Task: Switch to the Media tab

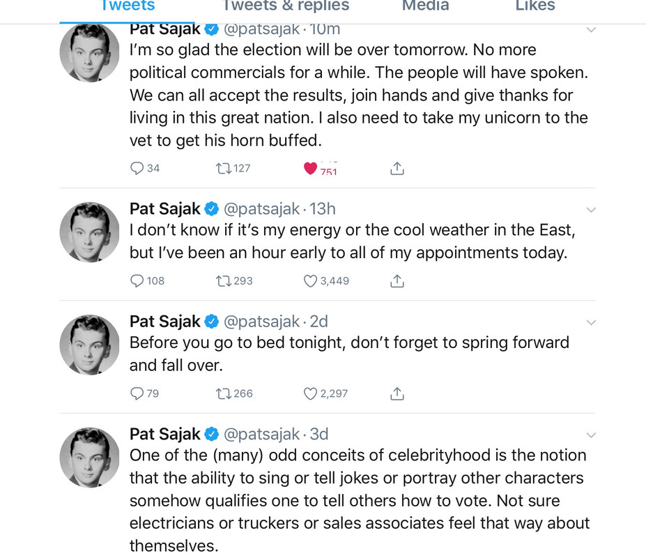Action: click(x=425, y=6)
